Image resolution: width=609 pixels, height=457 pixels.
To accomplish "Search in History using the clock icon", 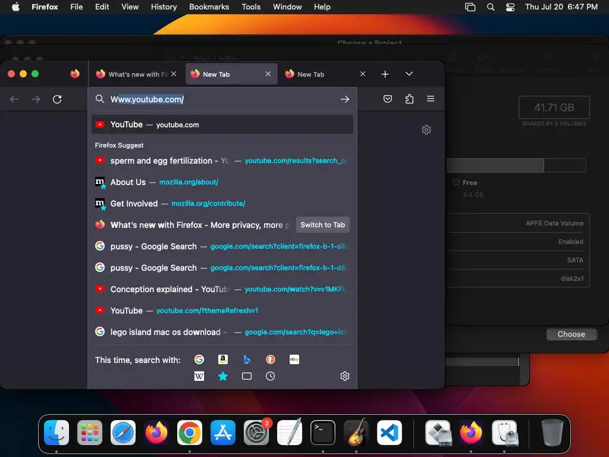I will point(271,376).
